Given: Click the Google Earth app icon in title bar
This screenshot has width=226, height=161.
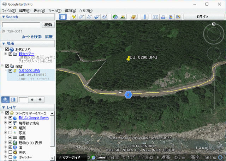Looking at the screenshot, I should (5, 4).
